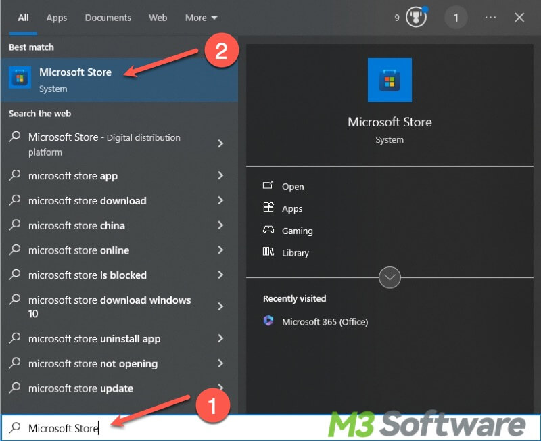Image resolution: width=541 pixels, height=441 pixels.
Task: Click the Library books icon
Action: pos(268,251)
